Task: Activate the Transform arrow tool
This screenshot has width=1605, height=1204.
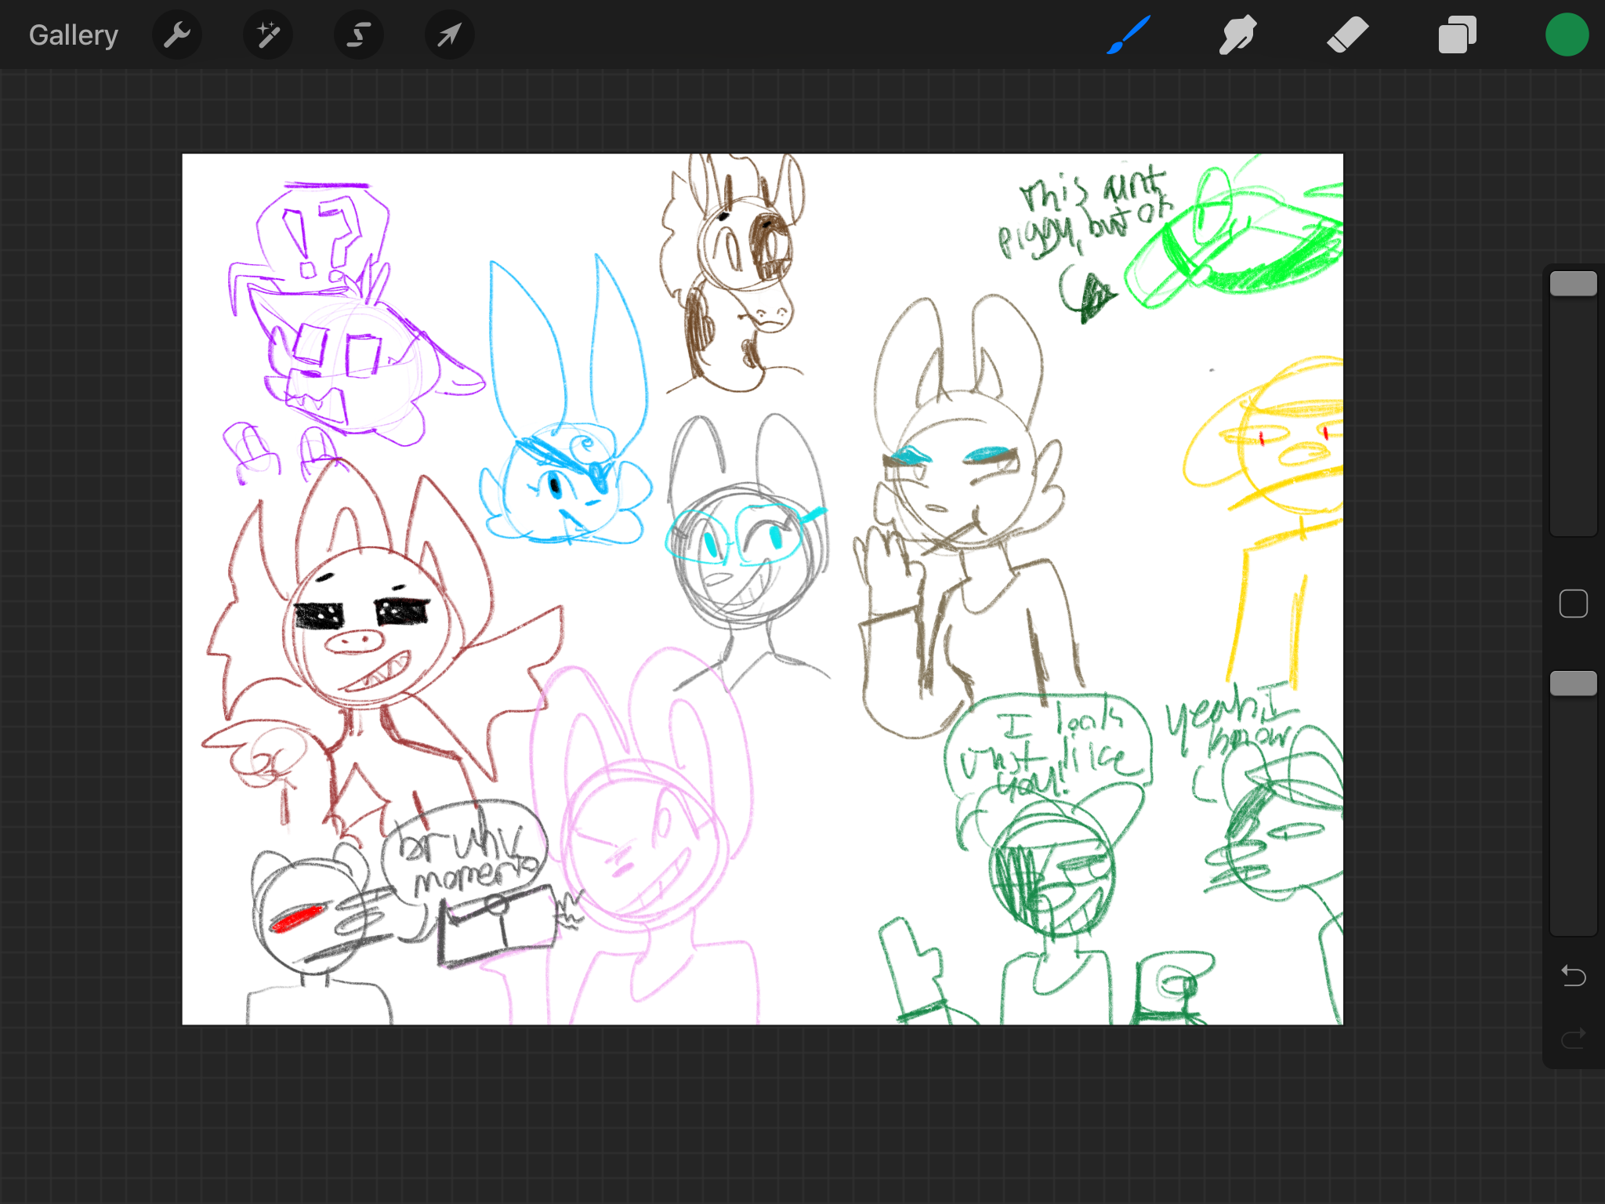Action: pyautogui.click(x=449, y=35)
